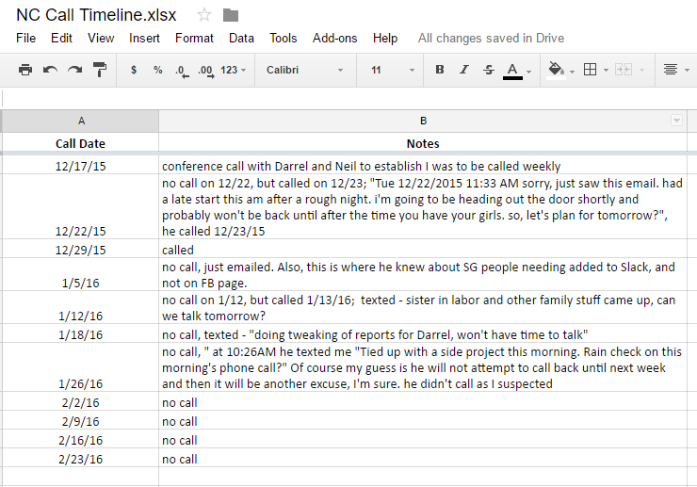Select 'no call' note for 2/2/16
The image size is (697, 487).
423,401
